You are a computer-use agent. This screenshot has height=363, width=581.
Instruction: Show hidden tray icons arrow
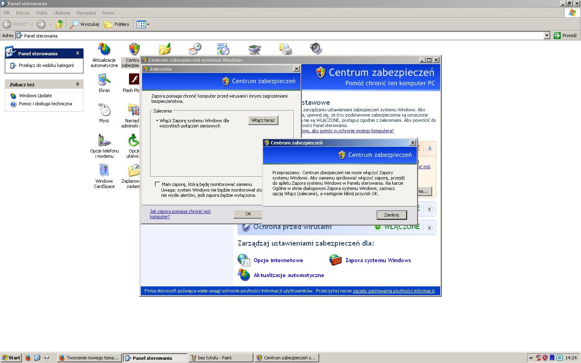click(x=531, y=358)
